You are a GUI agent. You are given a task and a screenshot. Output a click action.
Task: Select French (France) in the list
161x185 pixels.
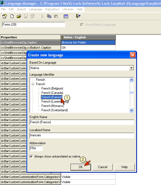tap(51, 97)
